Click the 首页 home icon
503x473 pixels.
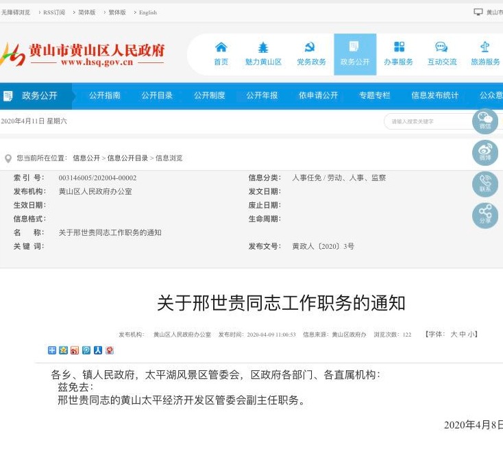(221, 47)
